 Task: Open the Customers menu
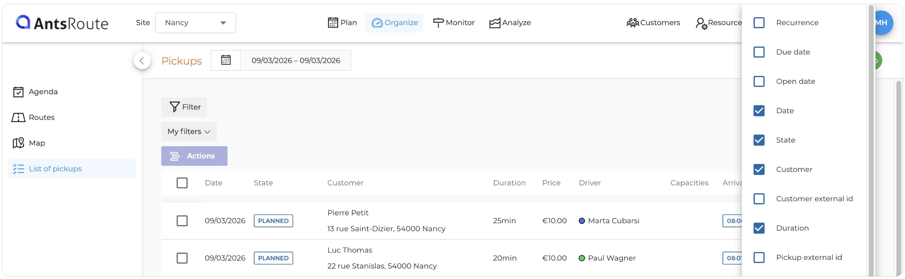click(x=653, y=23)
